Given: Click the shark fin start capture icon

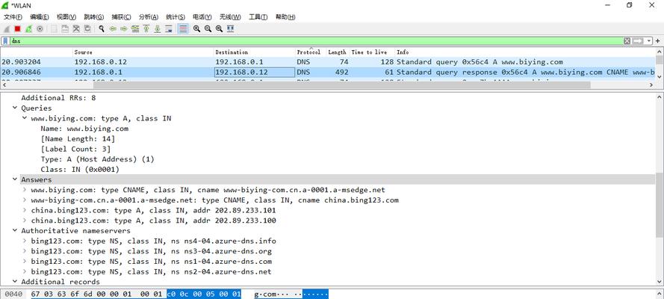Looking at the screenshot, I should [7, 29].
